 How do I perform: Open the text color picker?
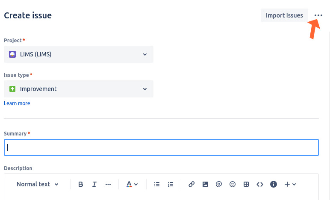132,184
